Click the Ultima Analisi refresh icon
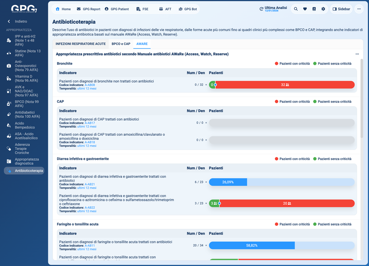The width and height of the screenshot is (369, 266). point(261,9)
